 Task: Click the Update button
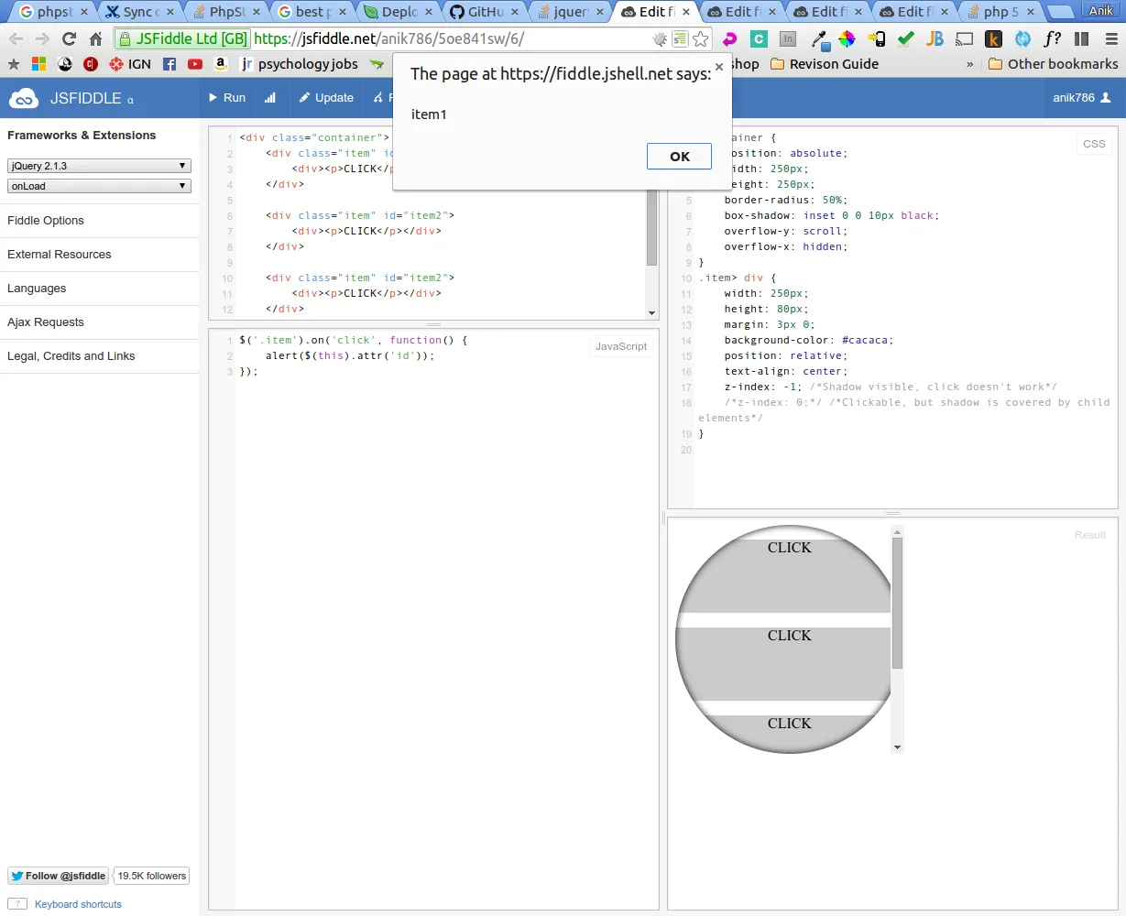326,98
